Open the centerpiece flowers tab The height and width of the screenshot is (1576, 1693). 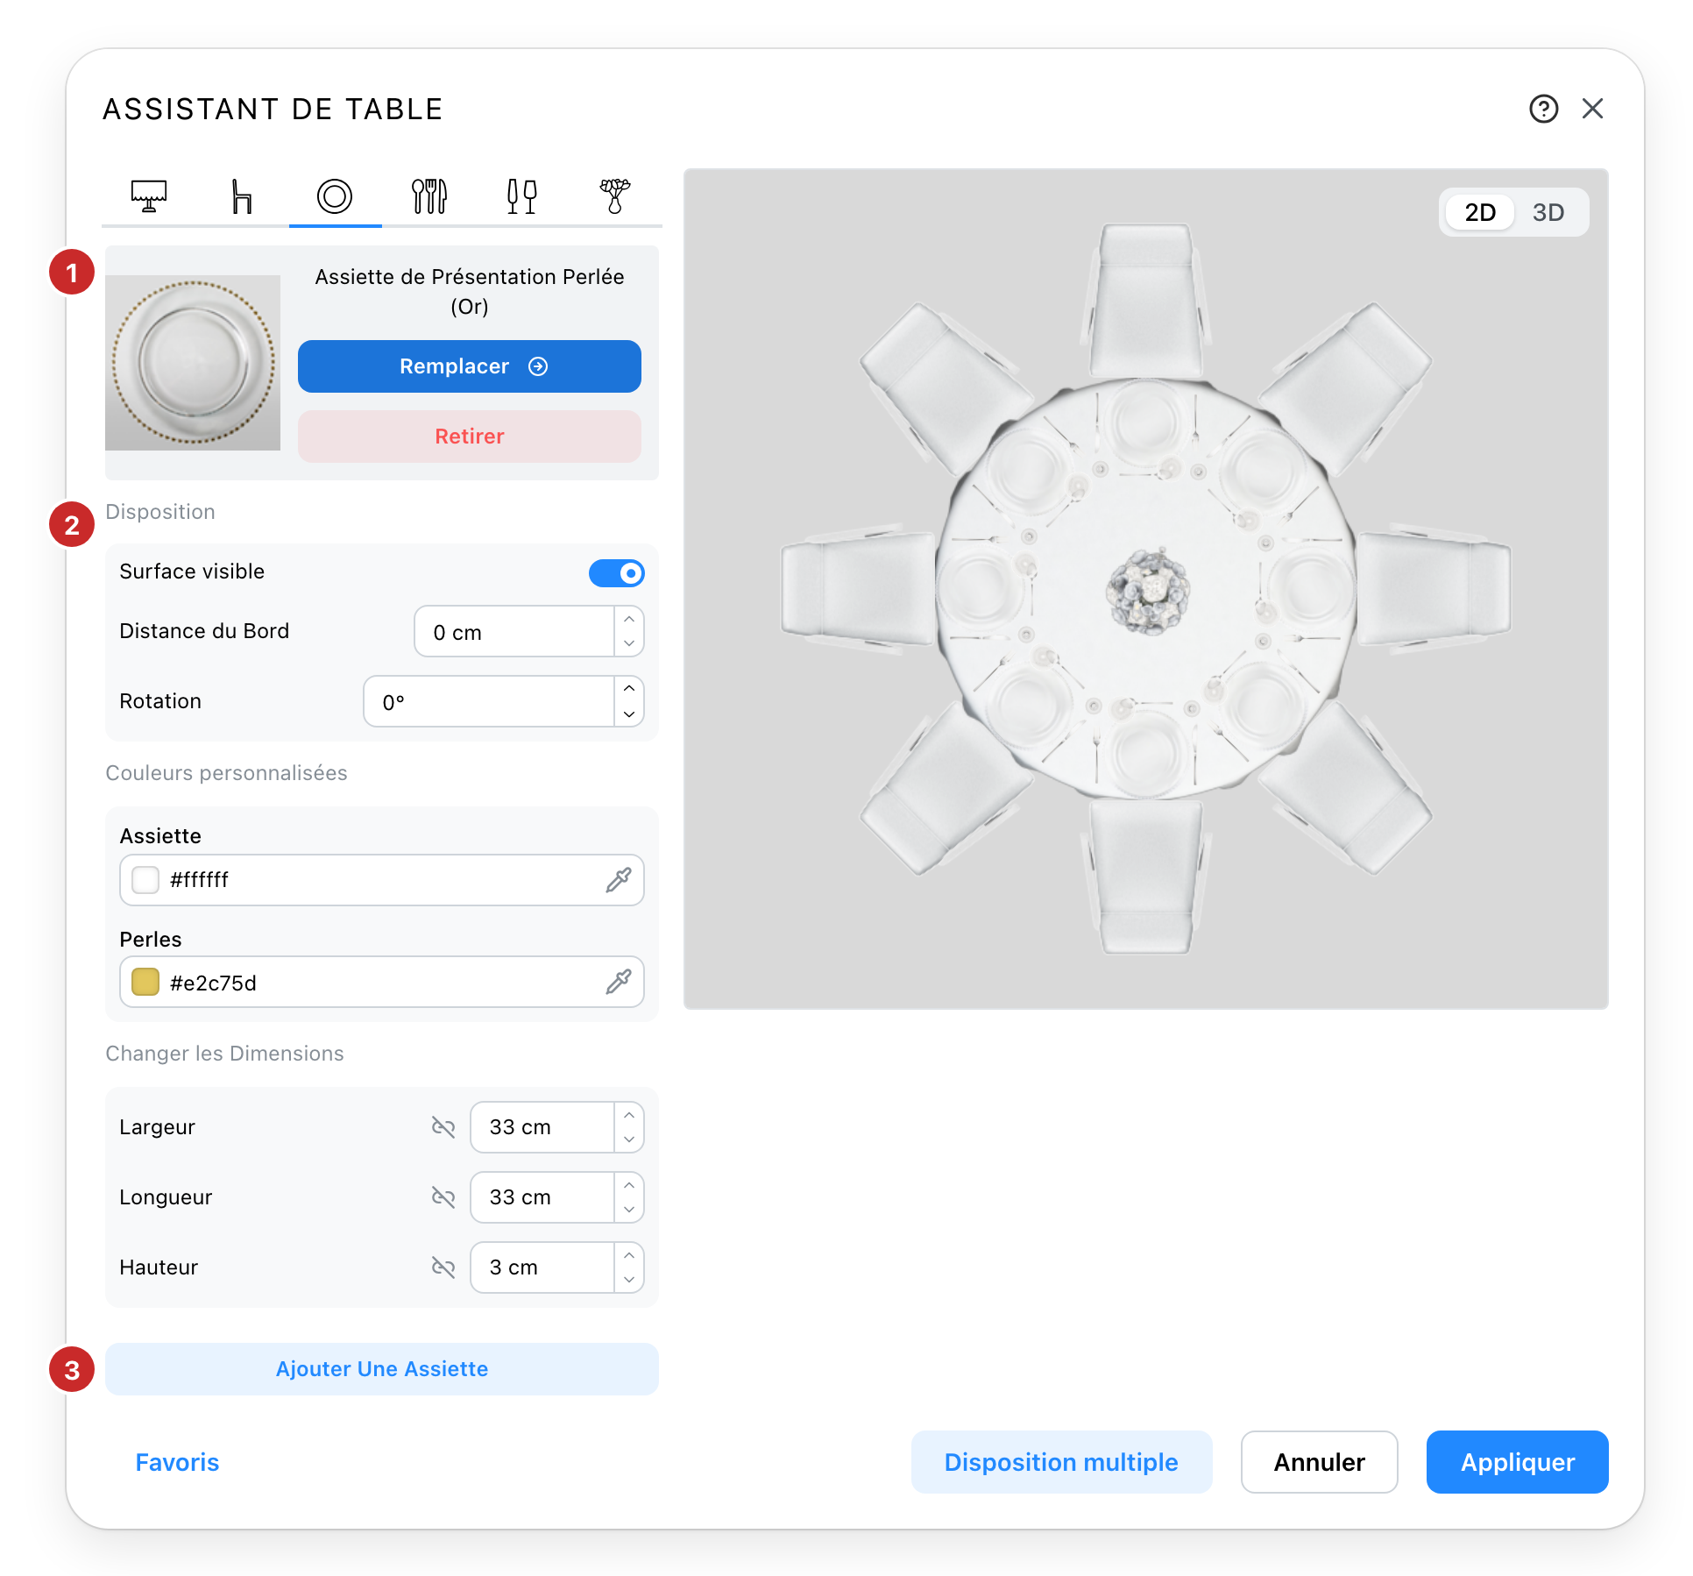(615, 195)
